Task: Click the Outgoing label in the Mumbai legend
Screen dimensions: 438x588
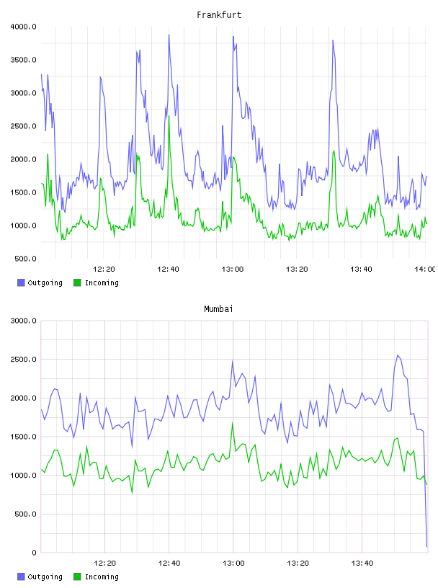Action: [45, 577]
